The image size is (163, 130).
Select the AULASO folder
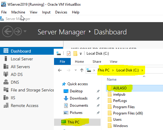[x=135, y=88]
